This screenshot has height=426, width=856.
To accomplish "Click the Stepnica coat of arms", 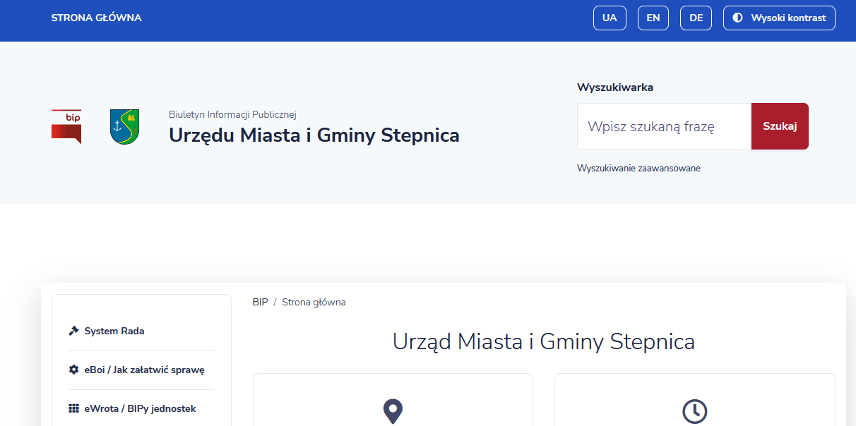I will [x=124, y=127].
